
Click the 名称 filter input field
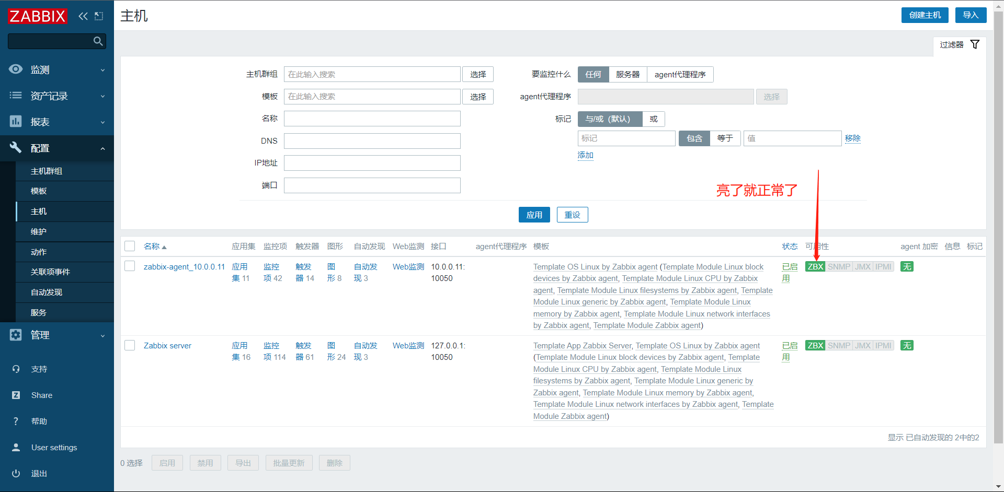[x=372, y=119]
